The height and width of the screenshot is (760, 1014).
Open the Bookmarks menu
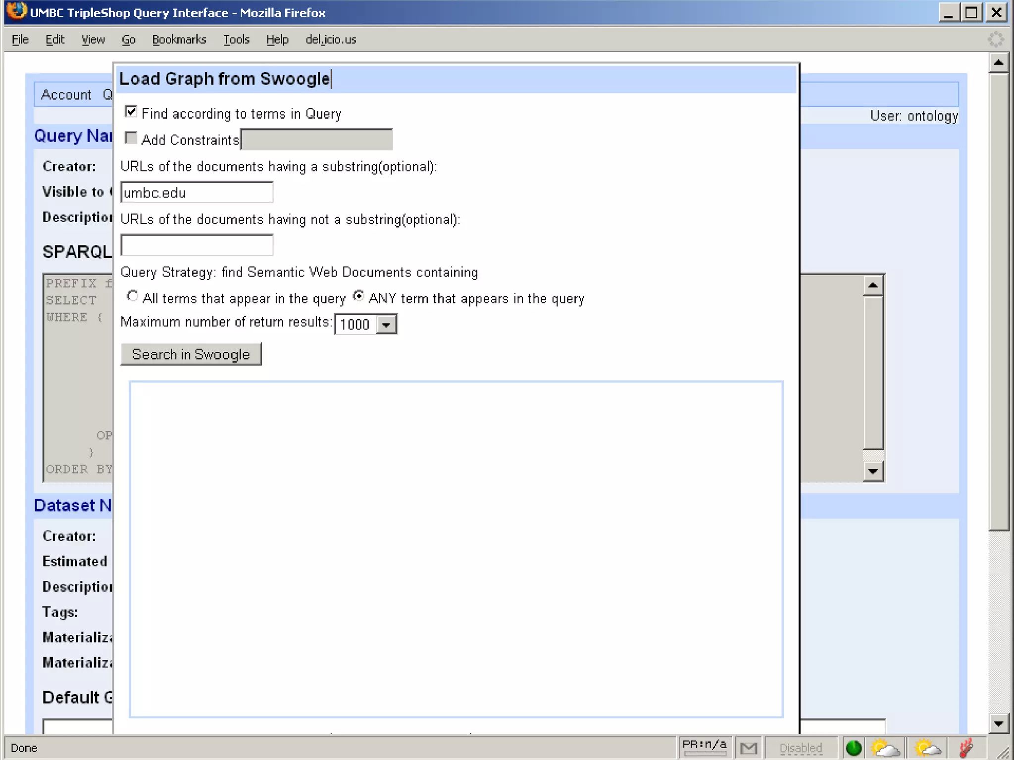pyautogui.click(x=179, y=40)
